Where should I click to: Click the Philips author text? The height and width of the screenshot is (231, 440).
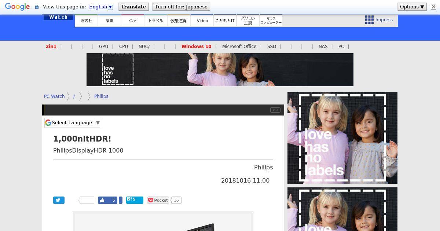point(263,167)
